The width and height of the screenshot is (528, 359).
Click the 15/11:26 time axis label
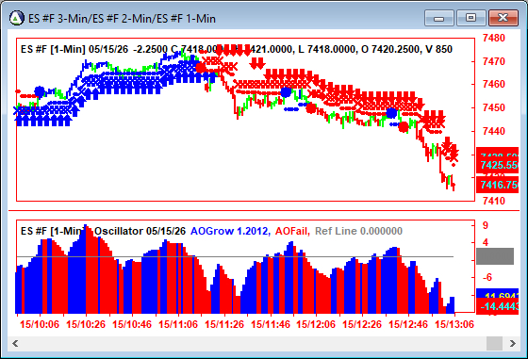224,324
